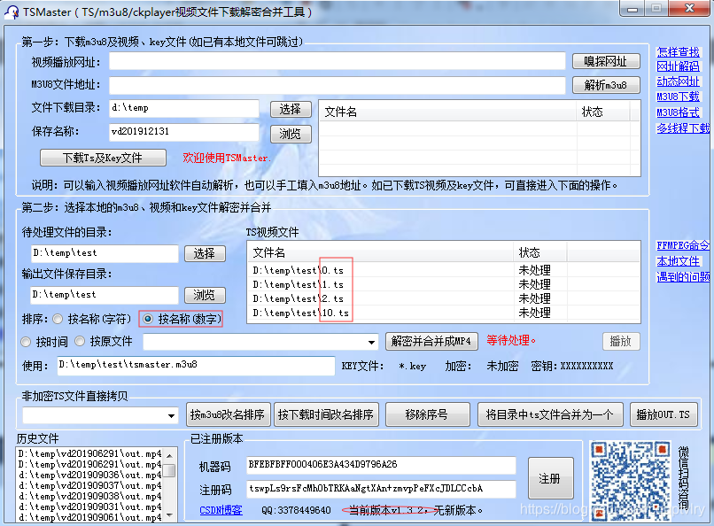This screenshot has height=526, width=714.
Task: Select history entry vd201909038\out.mp4
Action: [x=89, y=497]
